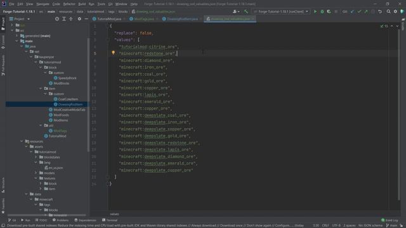Expand the models folder

(x=36, y=173)
